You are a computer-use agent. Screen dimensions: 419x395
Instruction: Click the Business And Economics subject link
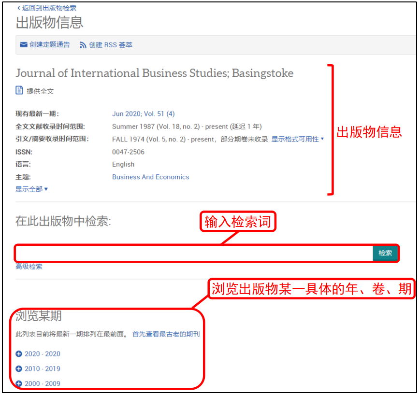coord(150,177)
